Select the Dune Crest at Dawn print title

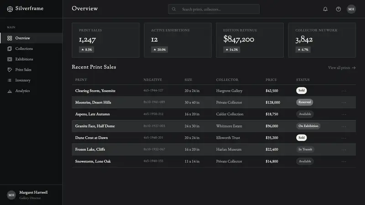click(x=92, y=138)
